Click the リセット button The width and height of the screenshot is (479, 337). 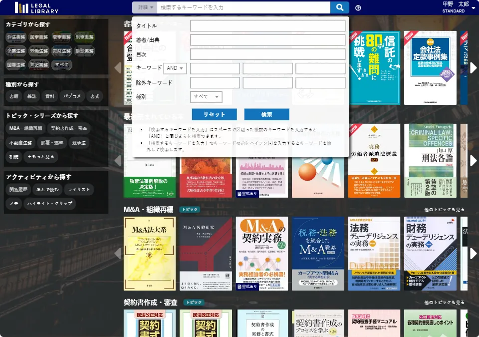click(x=214, y=114)
